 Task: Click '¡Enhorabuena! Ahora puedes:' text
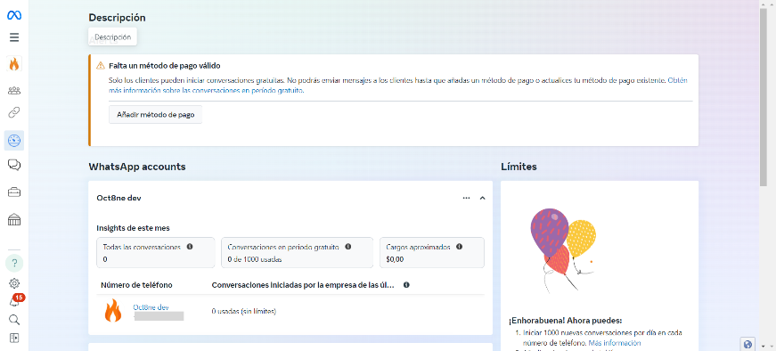pos(565,321)
